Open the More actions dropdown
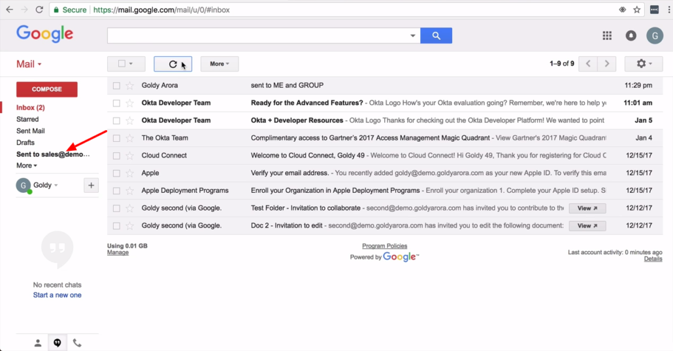The height and width of the screenshot is (351, 673). 220,63
